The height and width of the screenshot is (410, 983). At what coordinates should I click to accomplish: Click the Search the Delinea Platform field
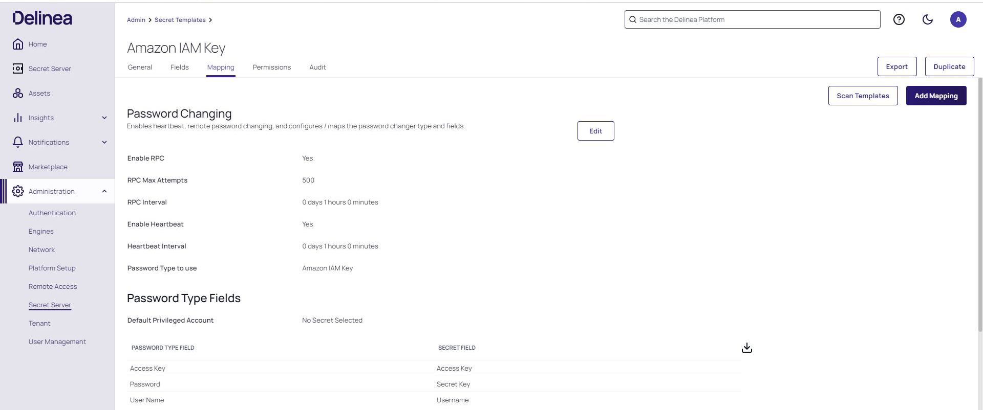(x=753, y=19)
